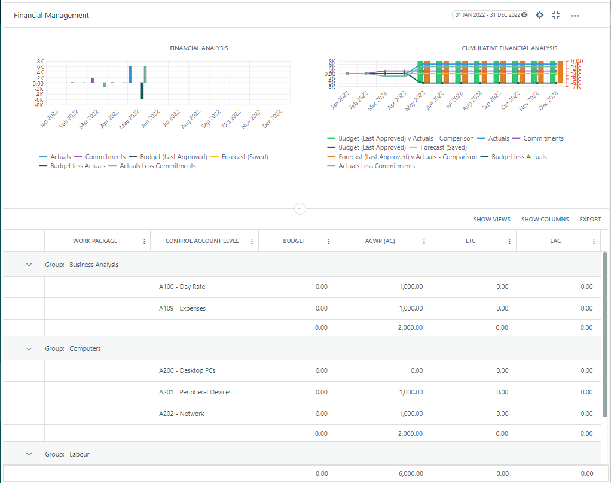Open the ACWP (AC) column menu

click(x=424, y=241)
